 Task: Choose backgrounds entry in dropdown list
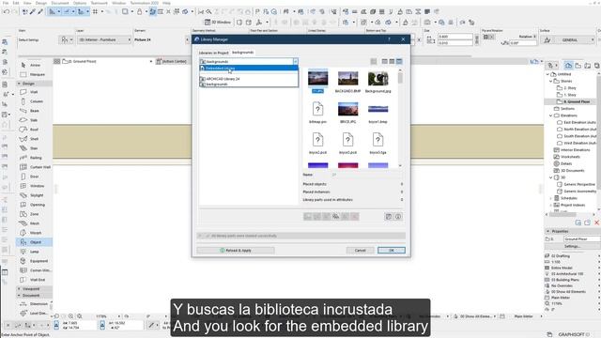248,84
